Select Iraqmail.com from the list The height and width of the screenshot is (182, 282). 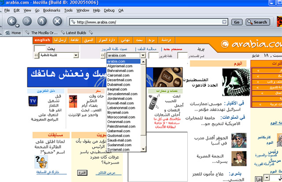[x=123, y=89]
